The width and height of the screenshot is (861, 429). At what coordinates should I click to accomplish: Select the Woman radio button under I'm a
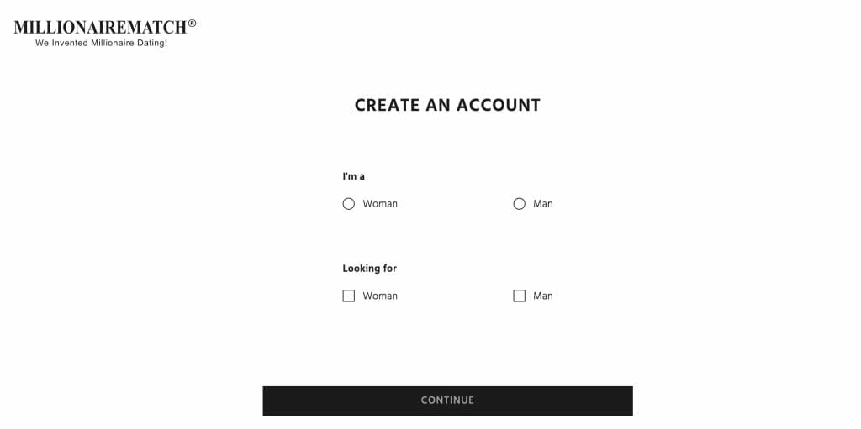pos(349,204)
